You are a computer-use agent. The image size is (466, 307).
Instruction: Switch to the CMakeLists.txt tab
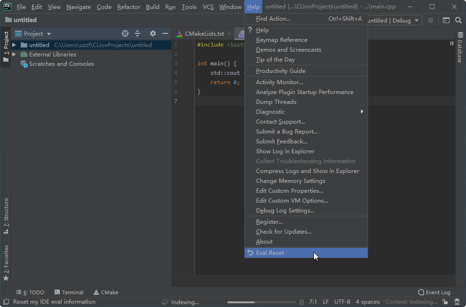click(204, 34)
